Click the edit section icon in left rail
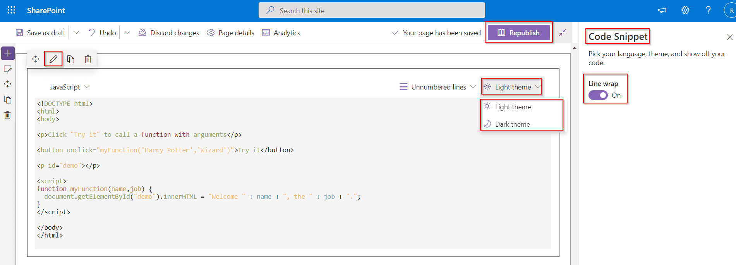The width and height of the screenshot is (736, 265). [x=8, y=69]
